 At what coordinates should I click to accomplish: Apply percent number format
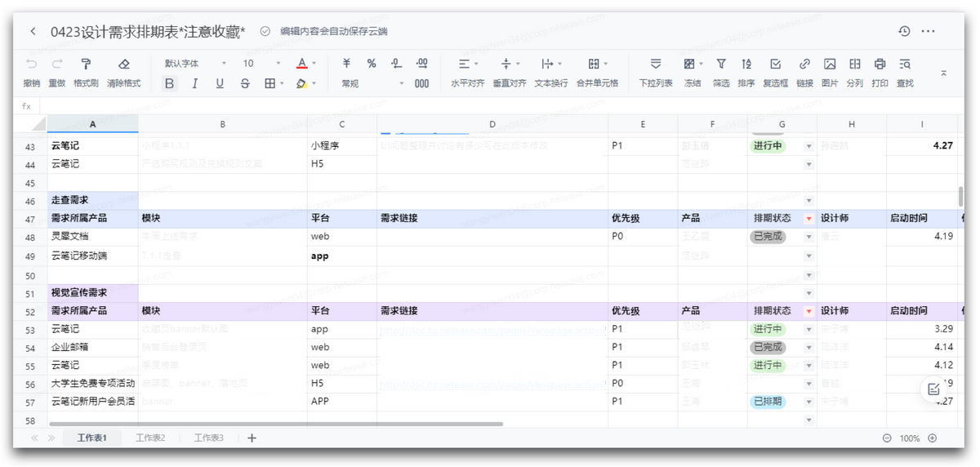click(x=372, y=64)
